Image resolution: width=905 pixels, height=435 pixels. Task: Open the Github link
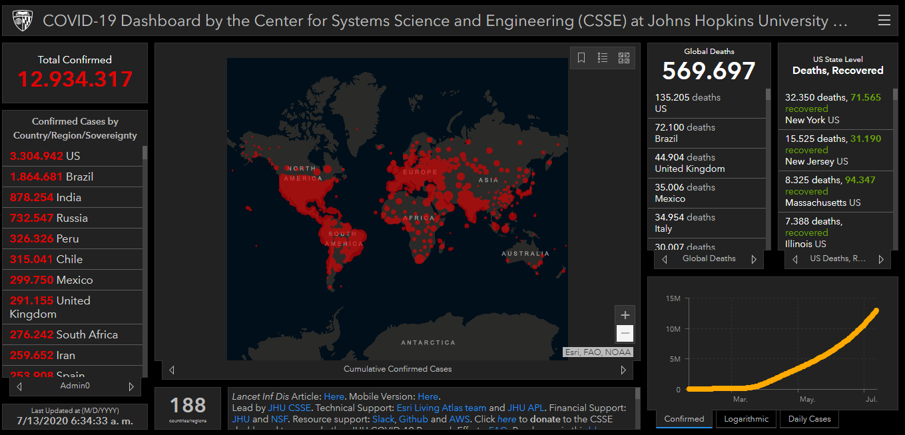pos(414,419)
